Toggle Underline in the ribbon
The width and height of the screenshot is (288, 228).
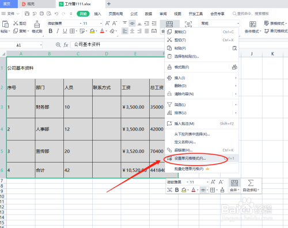[x=65, y=31]
